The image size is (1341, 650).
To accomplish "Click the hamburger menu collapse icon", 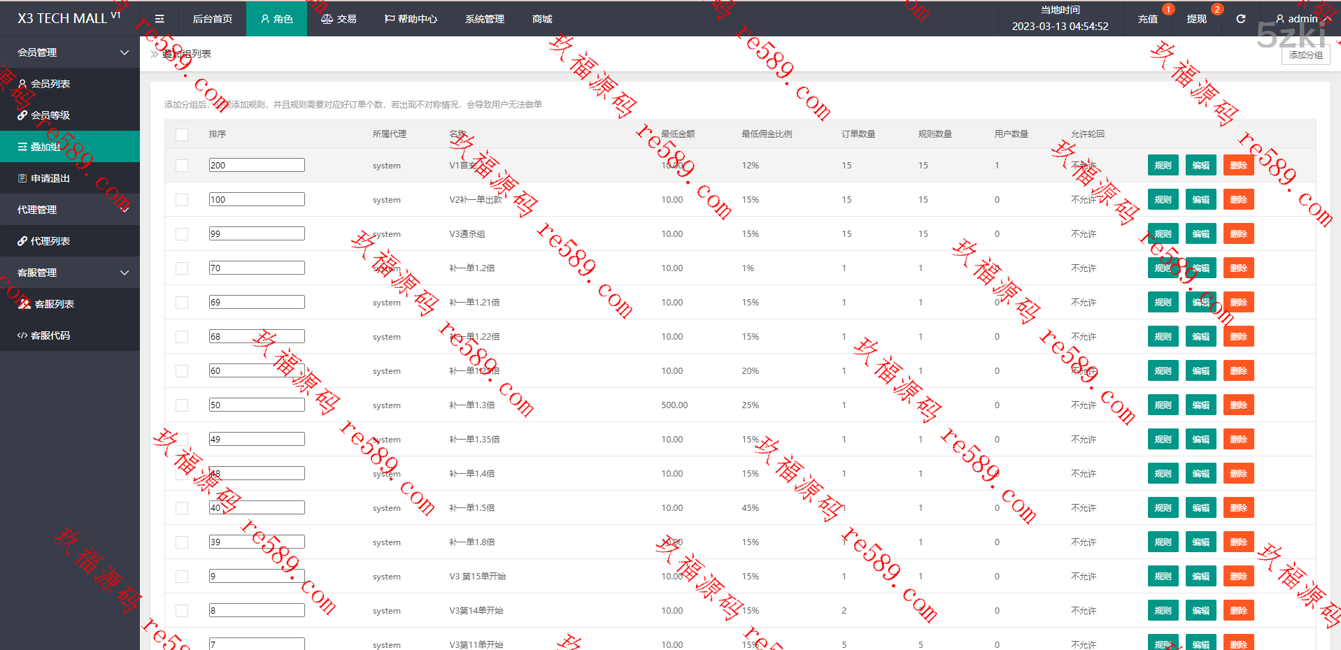I will pyautogui.click(x=159, y=19).
